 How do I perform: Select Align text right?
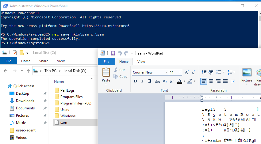click(x=218, y=81)
